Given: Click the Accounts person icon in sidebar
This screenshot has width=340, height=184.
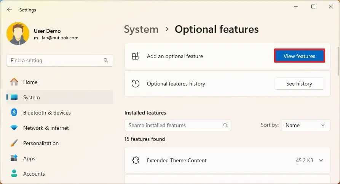Looking at the screenshot, I should (x=14, y=173).
